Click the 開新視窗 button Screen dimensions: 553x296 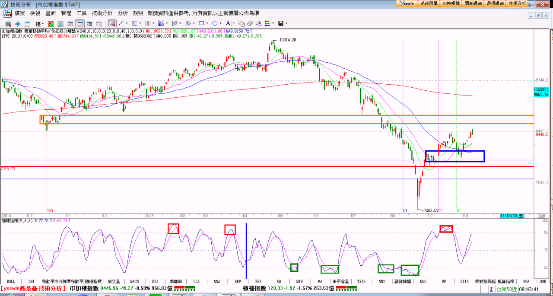click(474, 3)
